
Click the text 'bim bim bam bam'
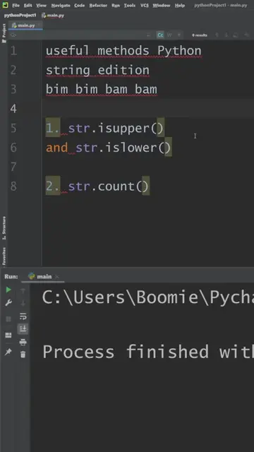[x=102, y=90]
